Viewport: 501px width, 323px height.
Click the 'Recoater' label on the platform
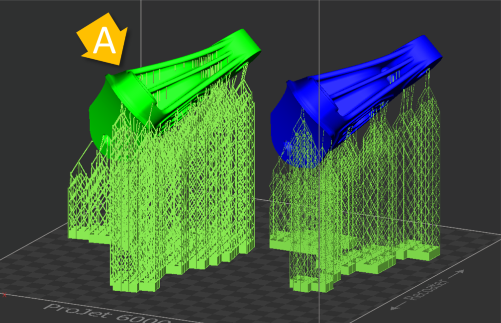(x=429, y=291)
